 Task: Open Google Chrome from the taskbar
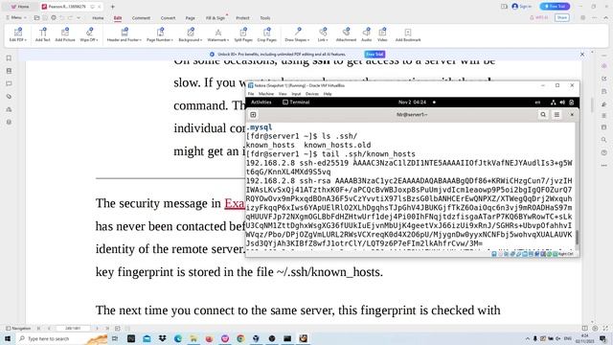point(240,338)
